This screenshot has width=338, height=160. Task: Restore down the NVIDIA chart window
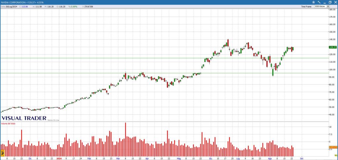coord(330,2)
